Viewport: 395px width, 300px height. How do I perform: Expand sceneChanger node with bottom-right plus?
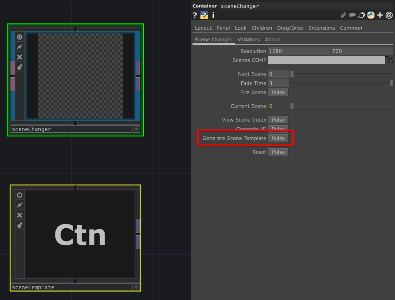pos(136,129)
